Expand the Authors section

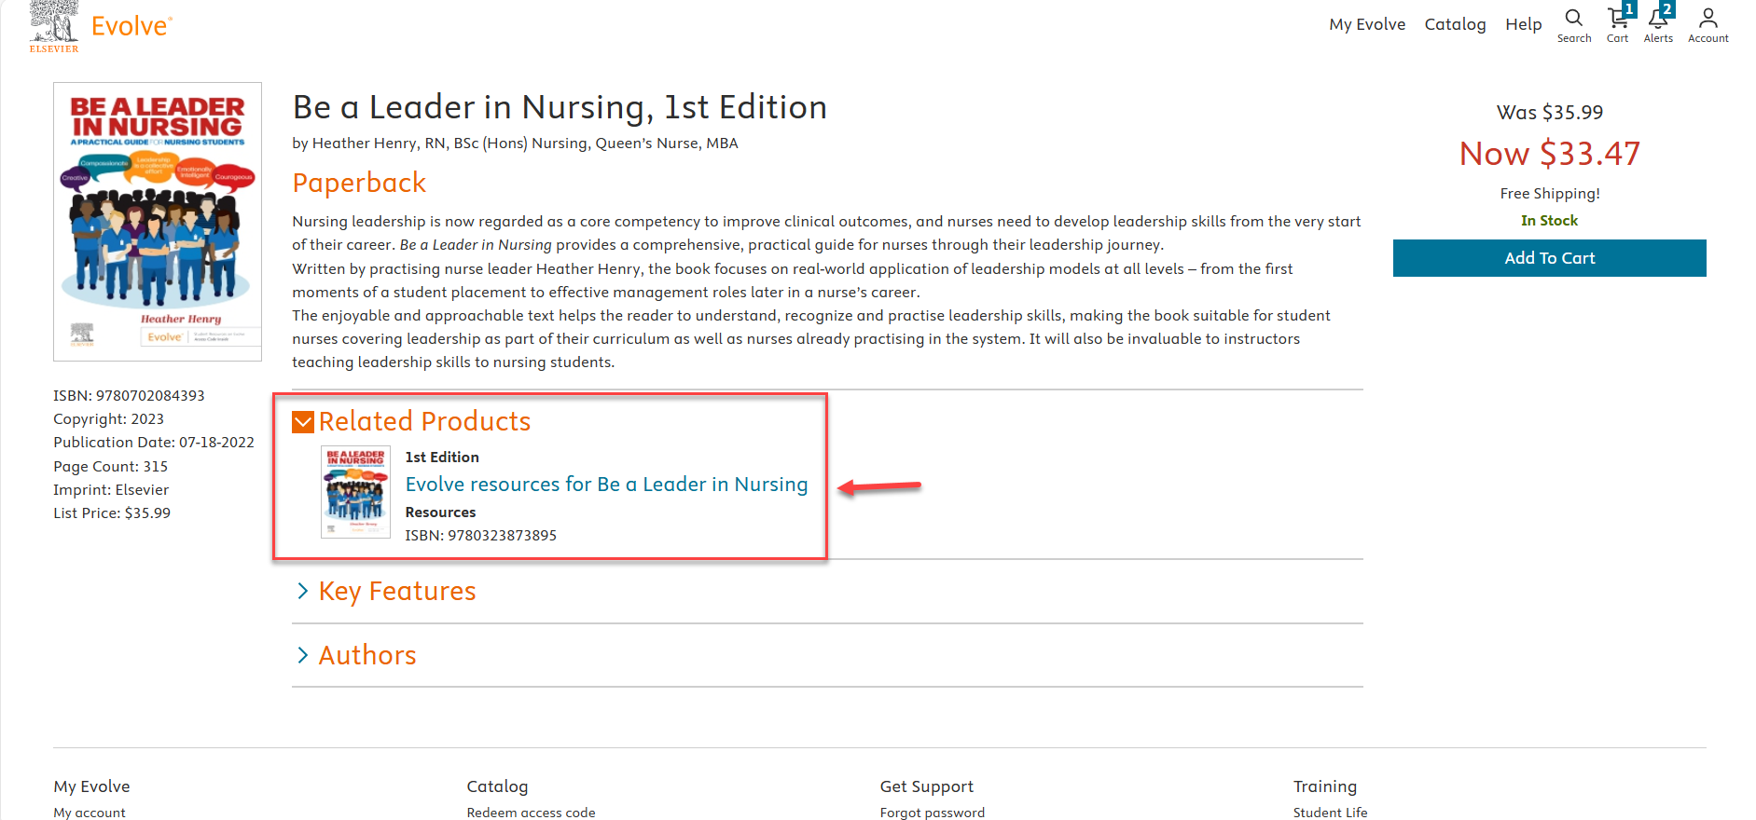(366, 656)
